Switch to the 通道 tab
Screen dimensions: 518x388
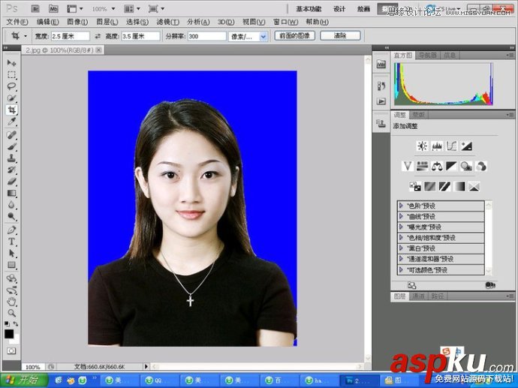pos(419,296)
